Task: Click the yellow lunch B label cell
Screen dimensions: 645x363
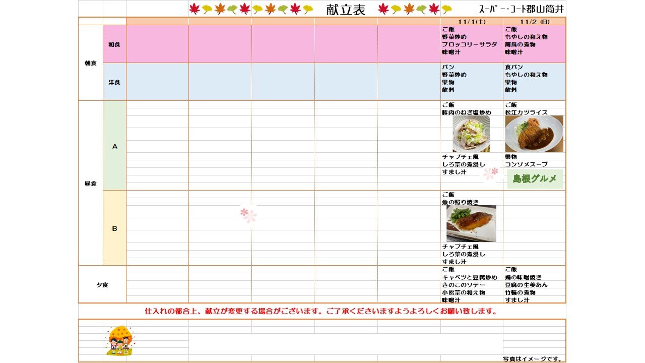Action: 114,228
